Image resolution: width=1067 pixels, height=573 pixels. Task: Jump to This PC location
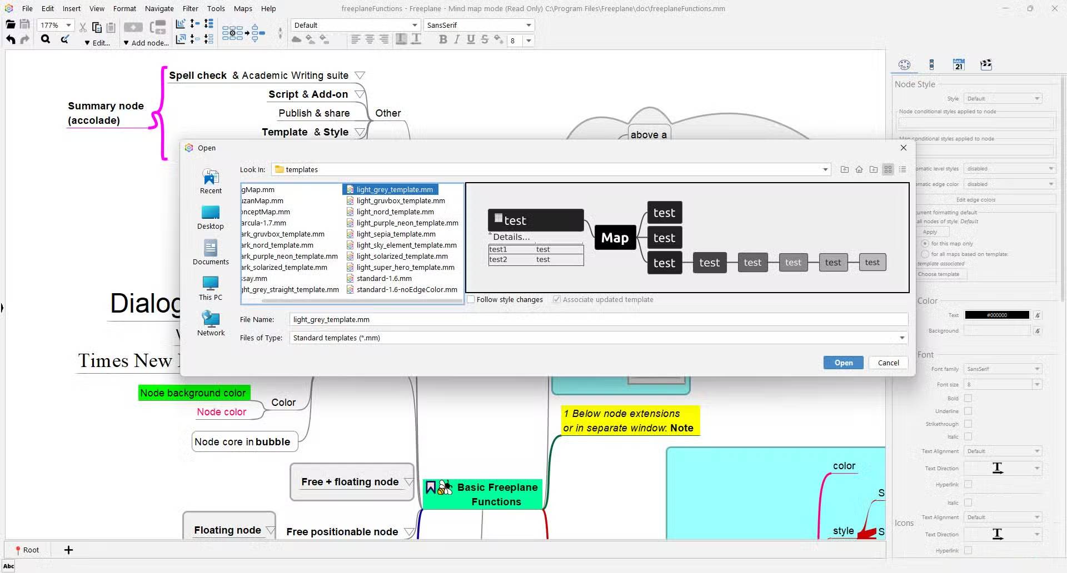point(211,288)
